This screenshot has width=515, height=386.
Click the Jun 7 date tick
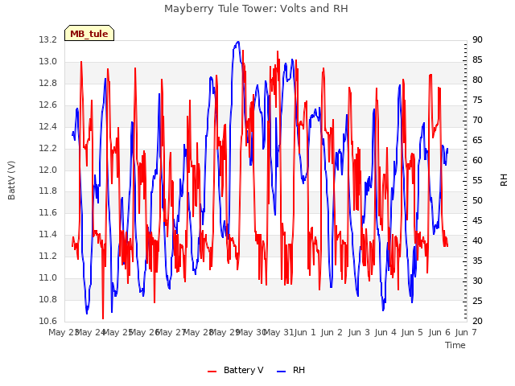pos(466,332)
